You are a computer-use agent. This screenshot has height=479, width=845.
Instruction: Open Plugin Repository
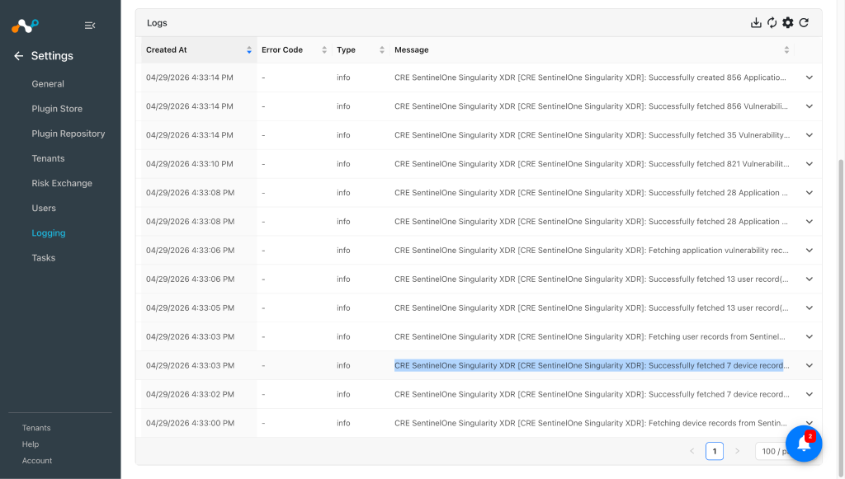[x=68, y=134]
